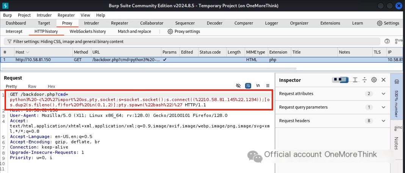Open the Match and replace sub-tab
The height and width of the screenshot is (173, 405).
[x=134, y=32]
